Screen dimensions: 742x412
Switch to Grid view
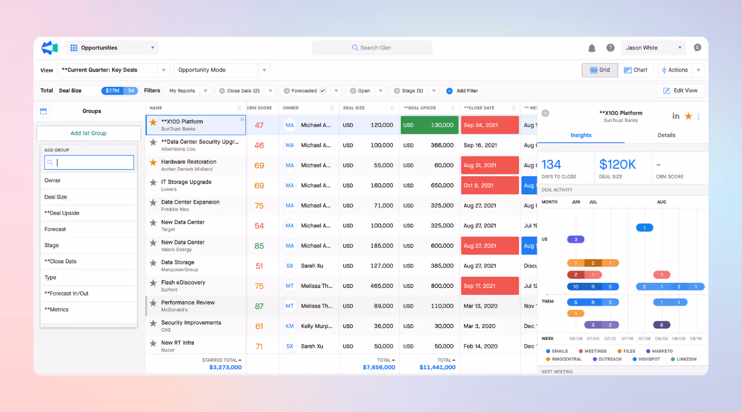pyautogui.click(x=600, y=70)
